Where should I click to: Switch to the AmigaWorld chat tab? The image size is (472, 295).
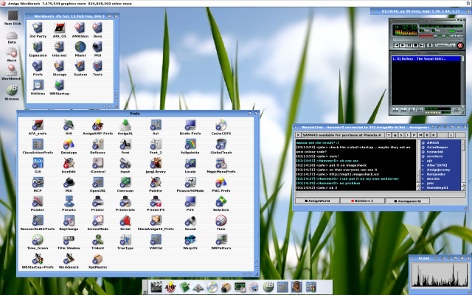tap(318, 200)
